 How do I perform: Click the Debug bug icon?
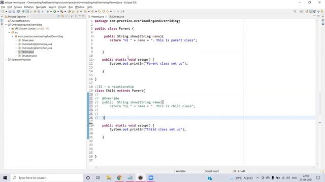(48, 12)
